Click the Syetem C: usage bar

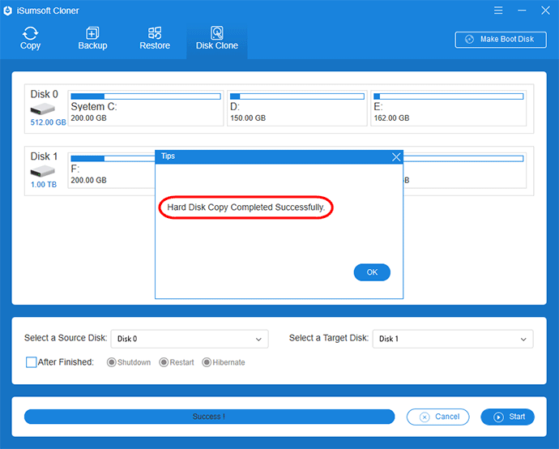[x=146, y=96]
